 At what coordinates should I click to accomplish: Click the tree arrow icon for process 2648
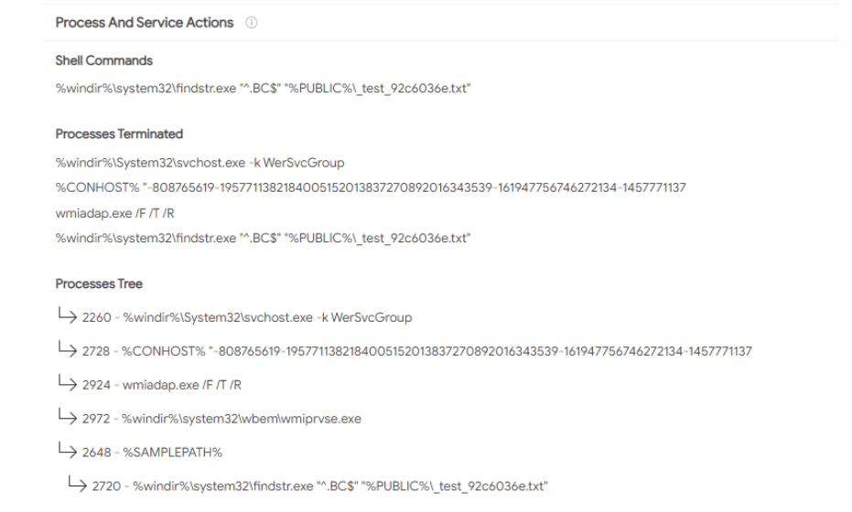(68, 450)
